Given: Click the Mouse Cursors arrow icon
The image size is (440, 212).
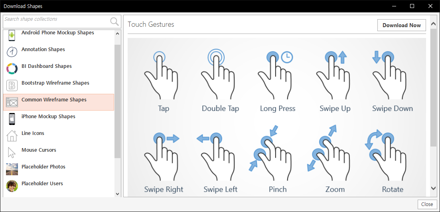Looking at the screenshot, I should [12, 153].
